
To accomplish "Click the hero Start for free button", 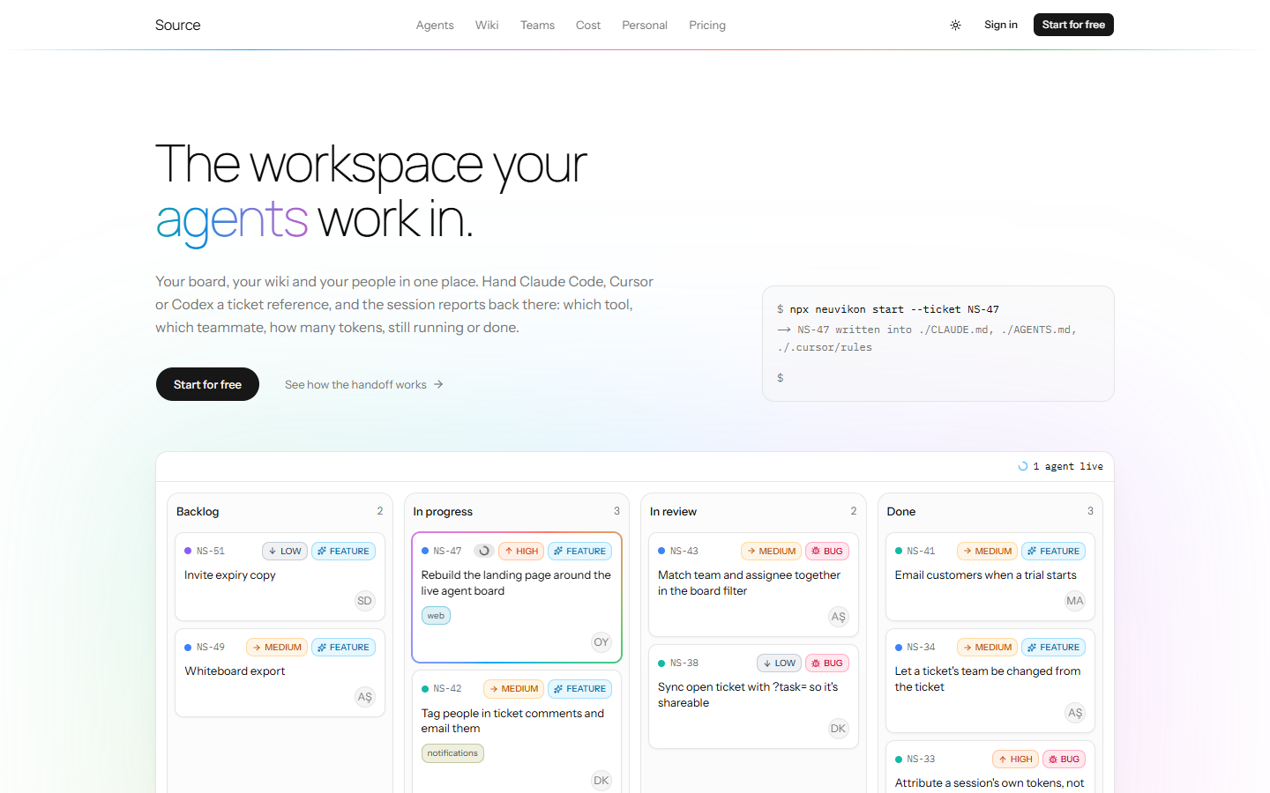I will click(207, 384).
